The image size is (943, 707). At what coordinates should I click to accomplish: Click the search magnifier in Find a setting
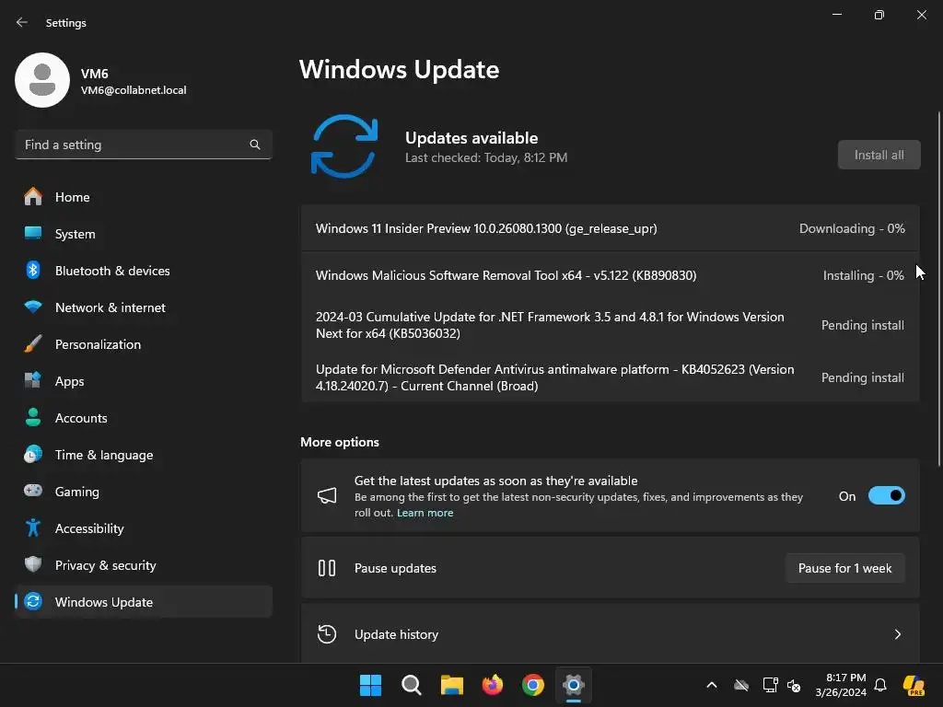point(255,145)
